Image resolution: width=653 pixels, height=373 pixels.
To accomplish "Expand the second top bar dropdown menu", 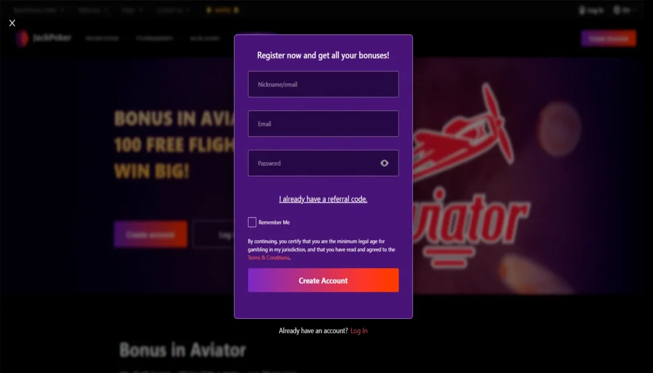I will [x=93, y=10].
